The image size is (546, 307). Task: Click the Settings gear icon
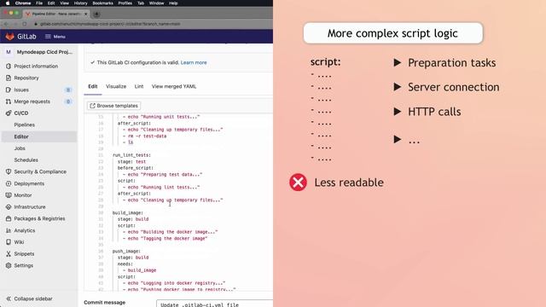[9, 265]
